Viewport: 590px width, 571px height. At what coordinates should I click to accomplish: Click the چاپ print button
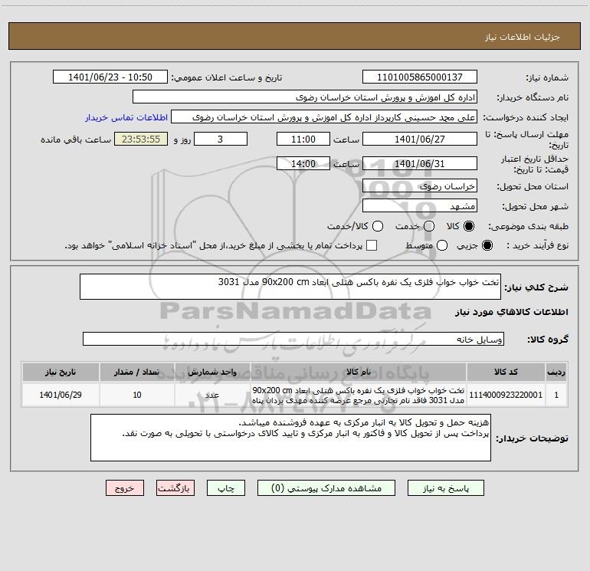(x=226, y=488)
